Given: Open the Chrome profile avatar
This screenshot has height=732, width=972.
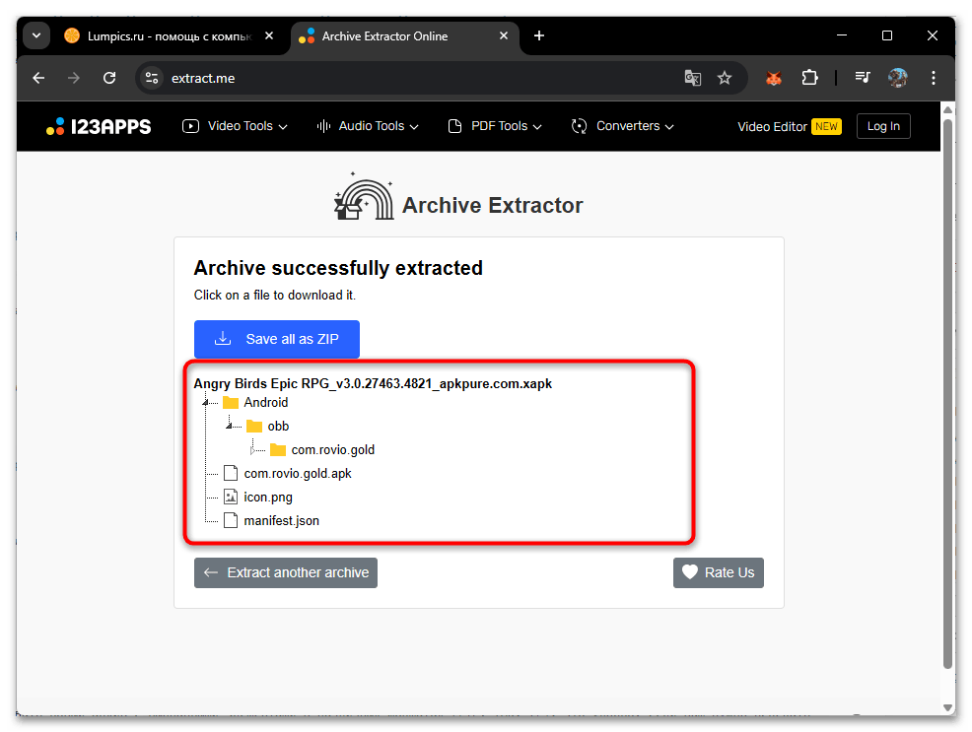Looking at the screenshot, I should click(x=898, y=78).
